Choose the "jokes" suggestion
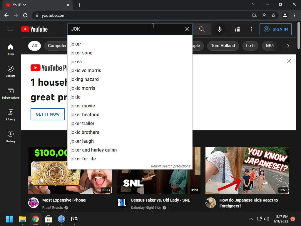 tap(130, 62)
